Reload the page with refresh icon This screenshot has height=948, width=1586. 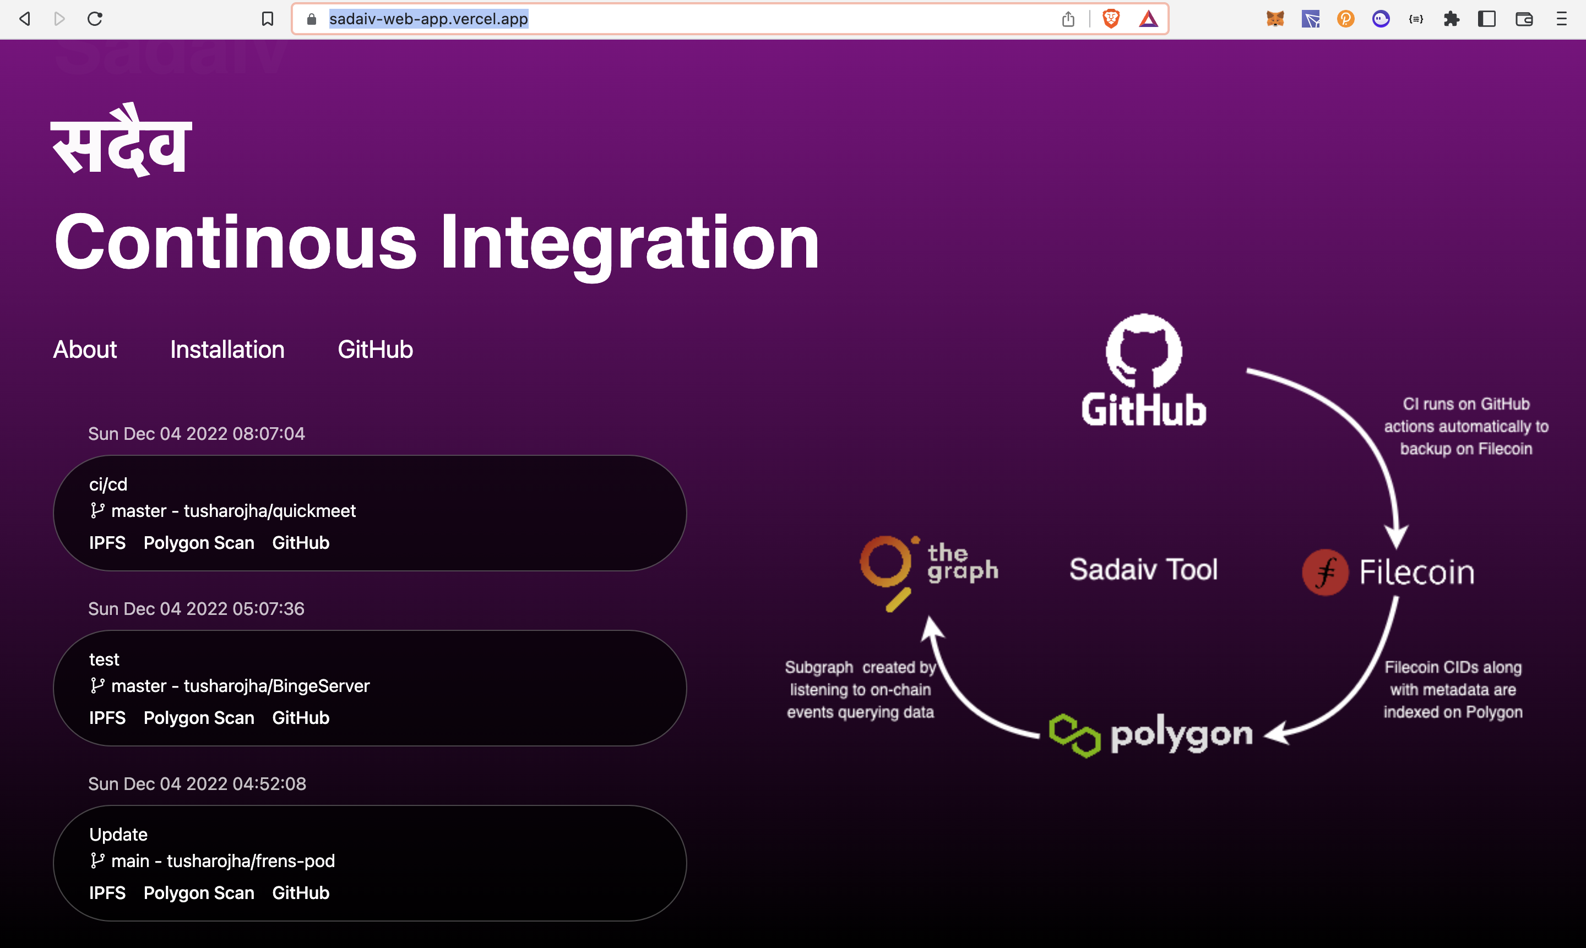95,19
